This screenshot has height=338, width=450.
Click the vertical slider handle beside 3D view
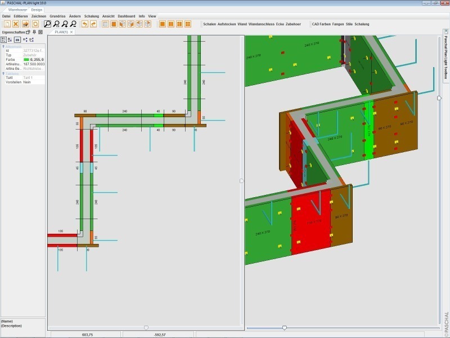[x=439, y=98]
